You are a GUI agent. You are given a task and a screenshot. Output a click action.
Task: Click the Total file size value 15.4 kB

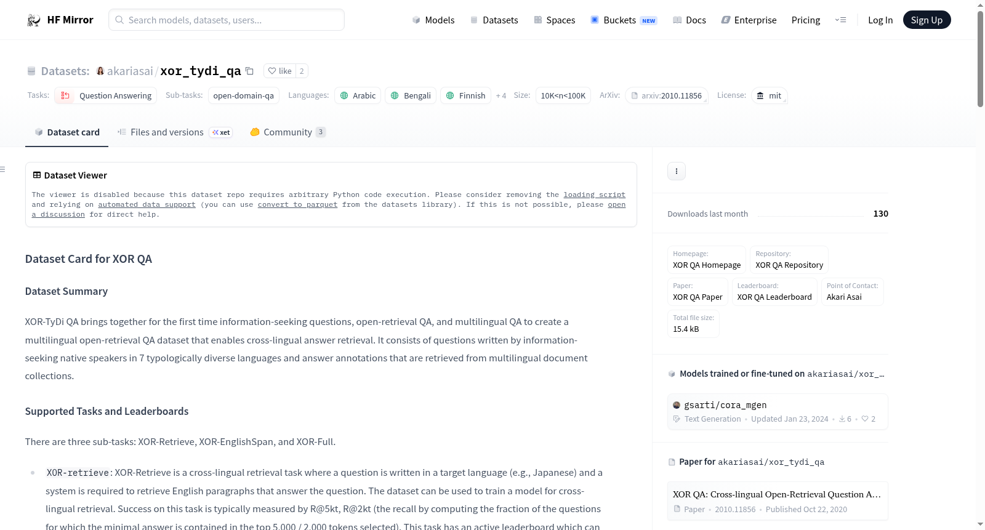[686, 329]
